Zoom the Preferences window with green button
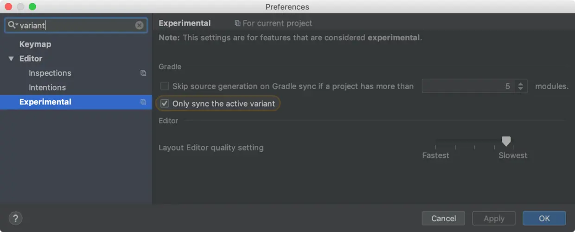The height and width of the screenshot is (232, 575). (x=32, y=7)
